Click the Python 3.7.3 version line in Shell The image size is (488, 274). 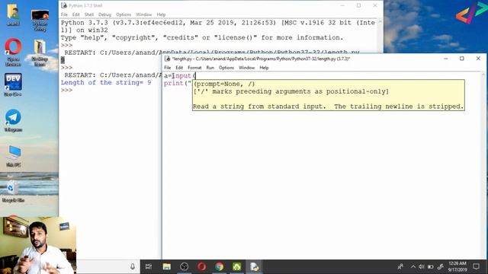[x=217, y=23]
